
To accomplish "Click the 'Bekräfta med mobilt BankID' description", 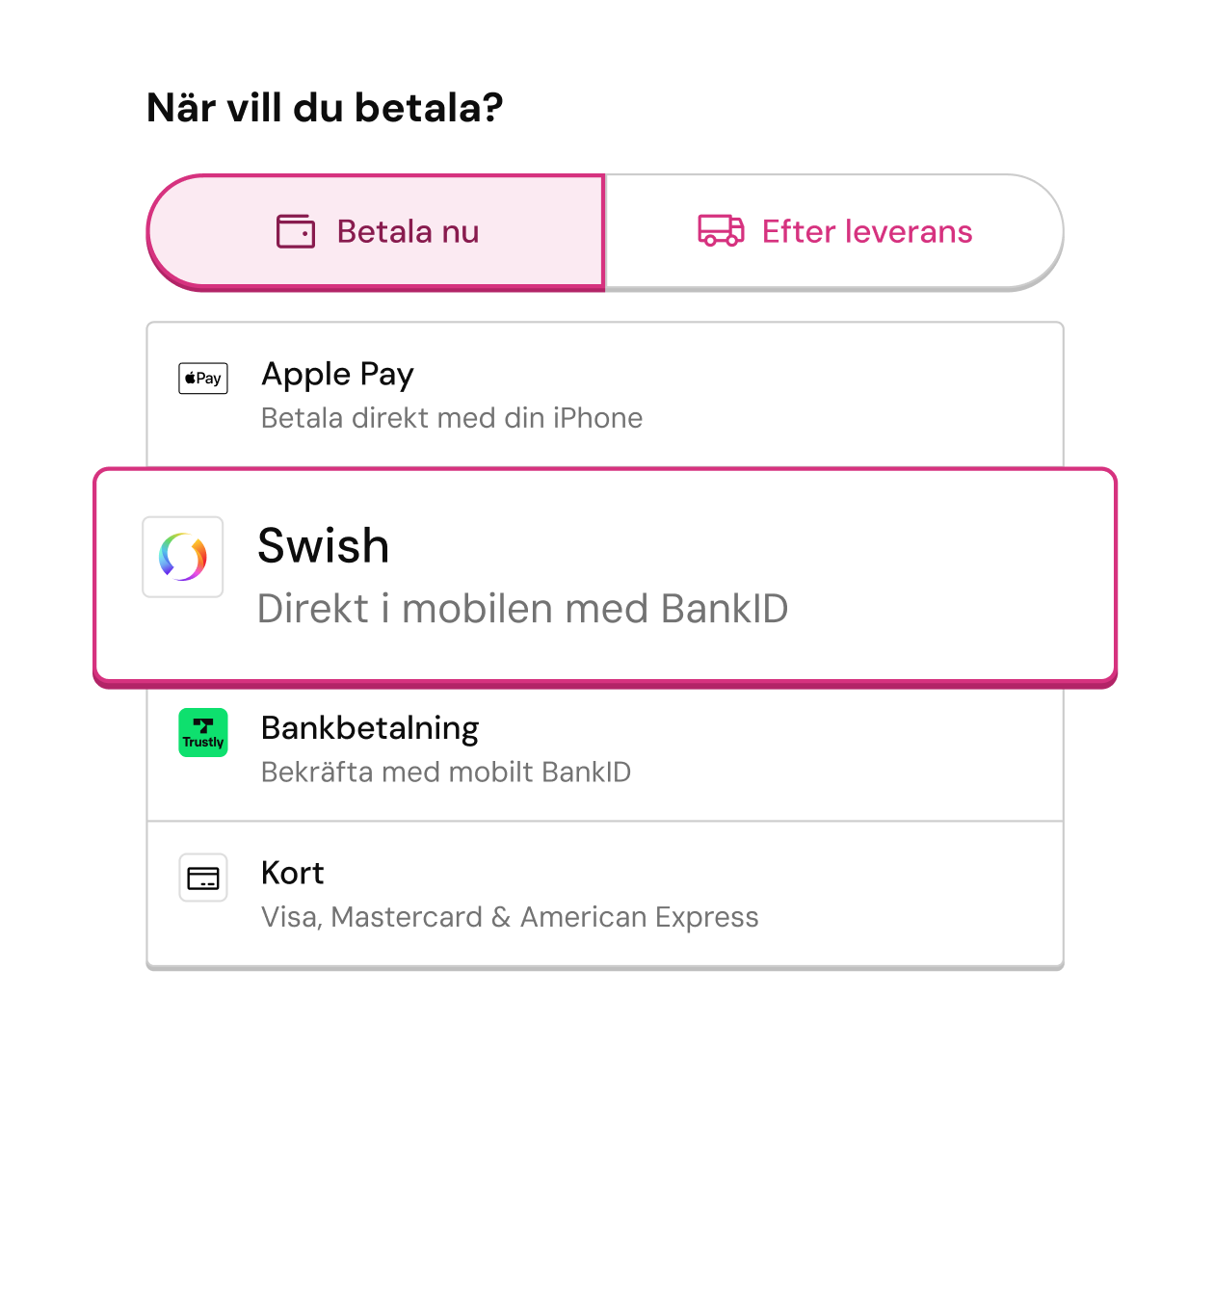I will point(446,773).
